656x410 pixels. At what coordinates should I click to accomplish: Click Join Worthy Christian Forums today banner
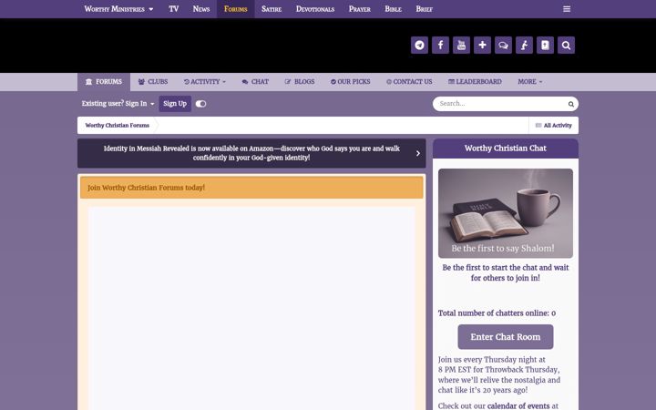click(251, 188)
